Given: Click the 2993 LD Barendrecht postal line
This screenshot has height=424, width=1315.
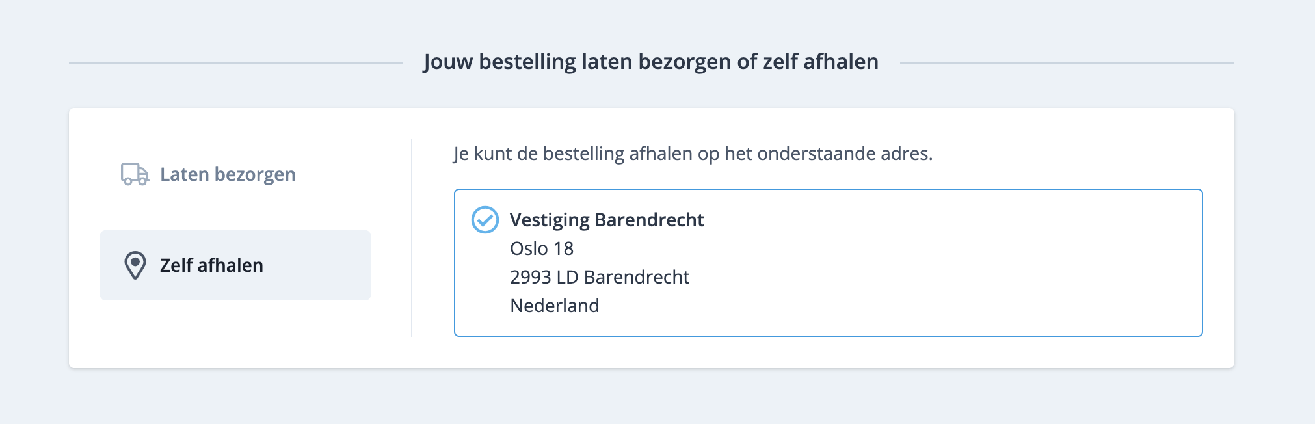Looking at the screenshot, I should tap(599, 277).
